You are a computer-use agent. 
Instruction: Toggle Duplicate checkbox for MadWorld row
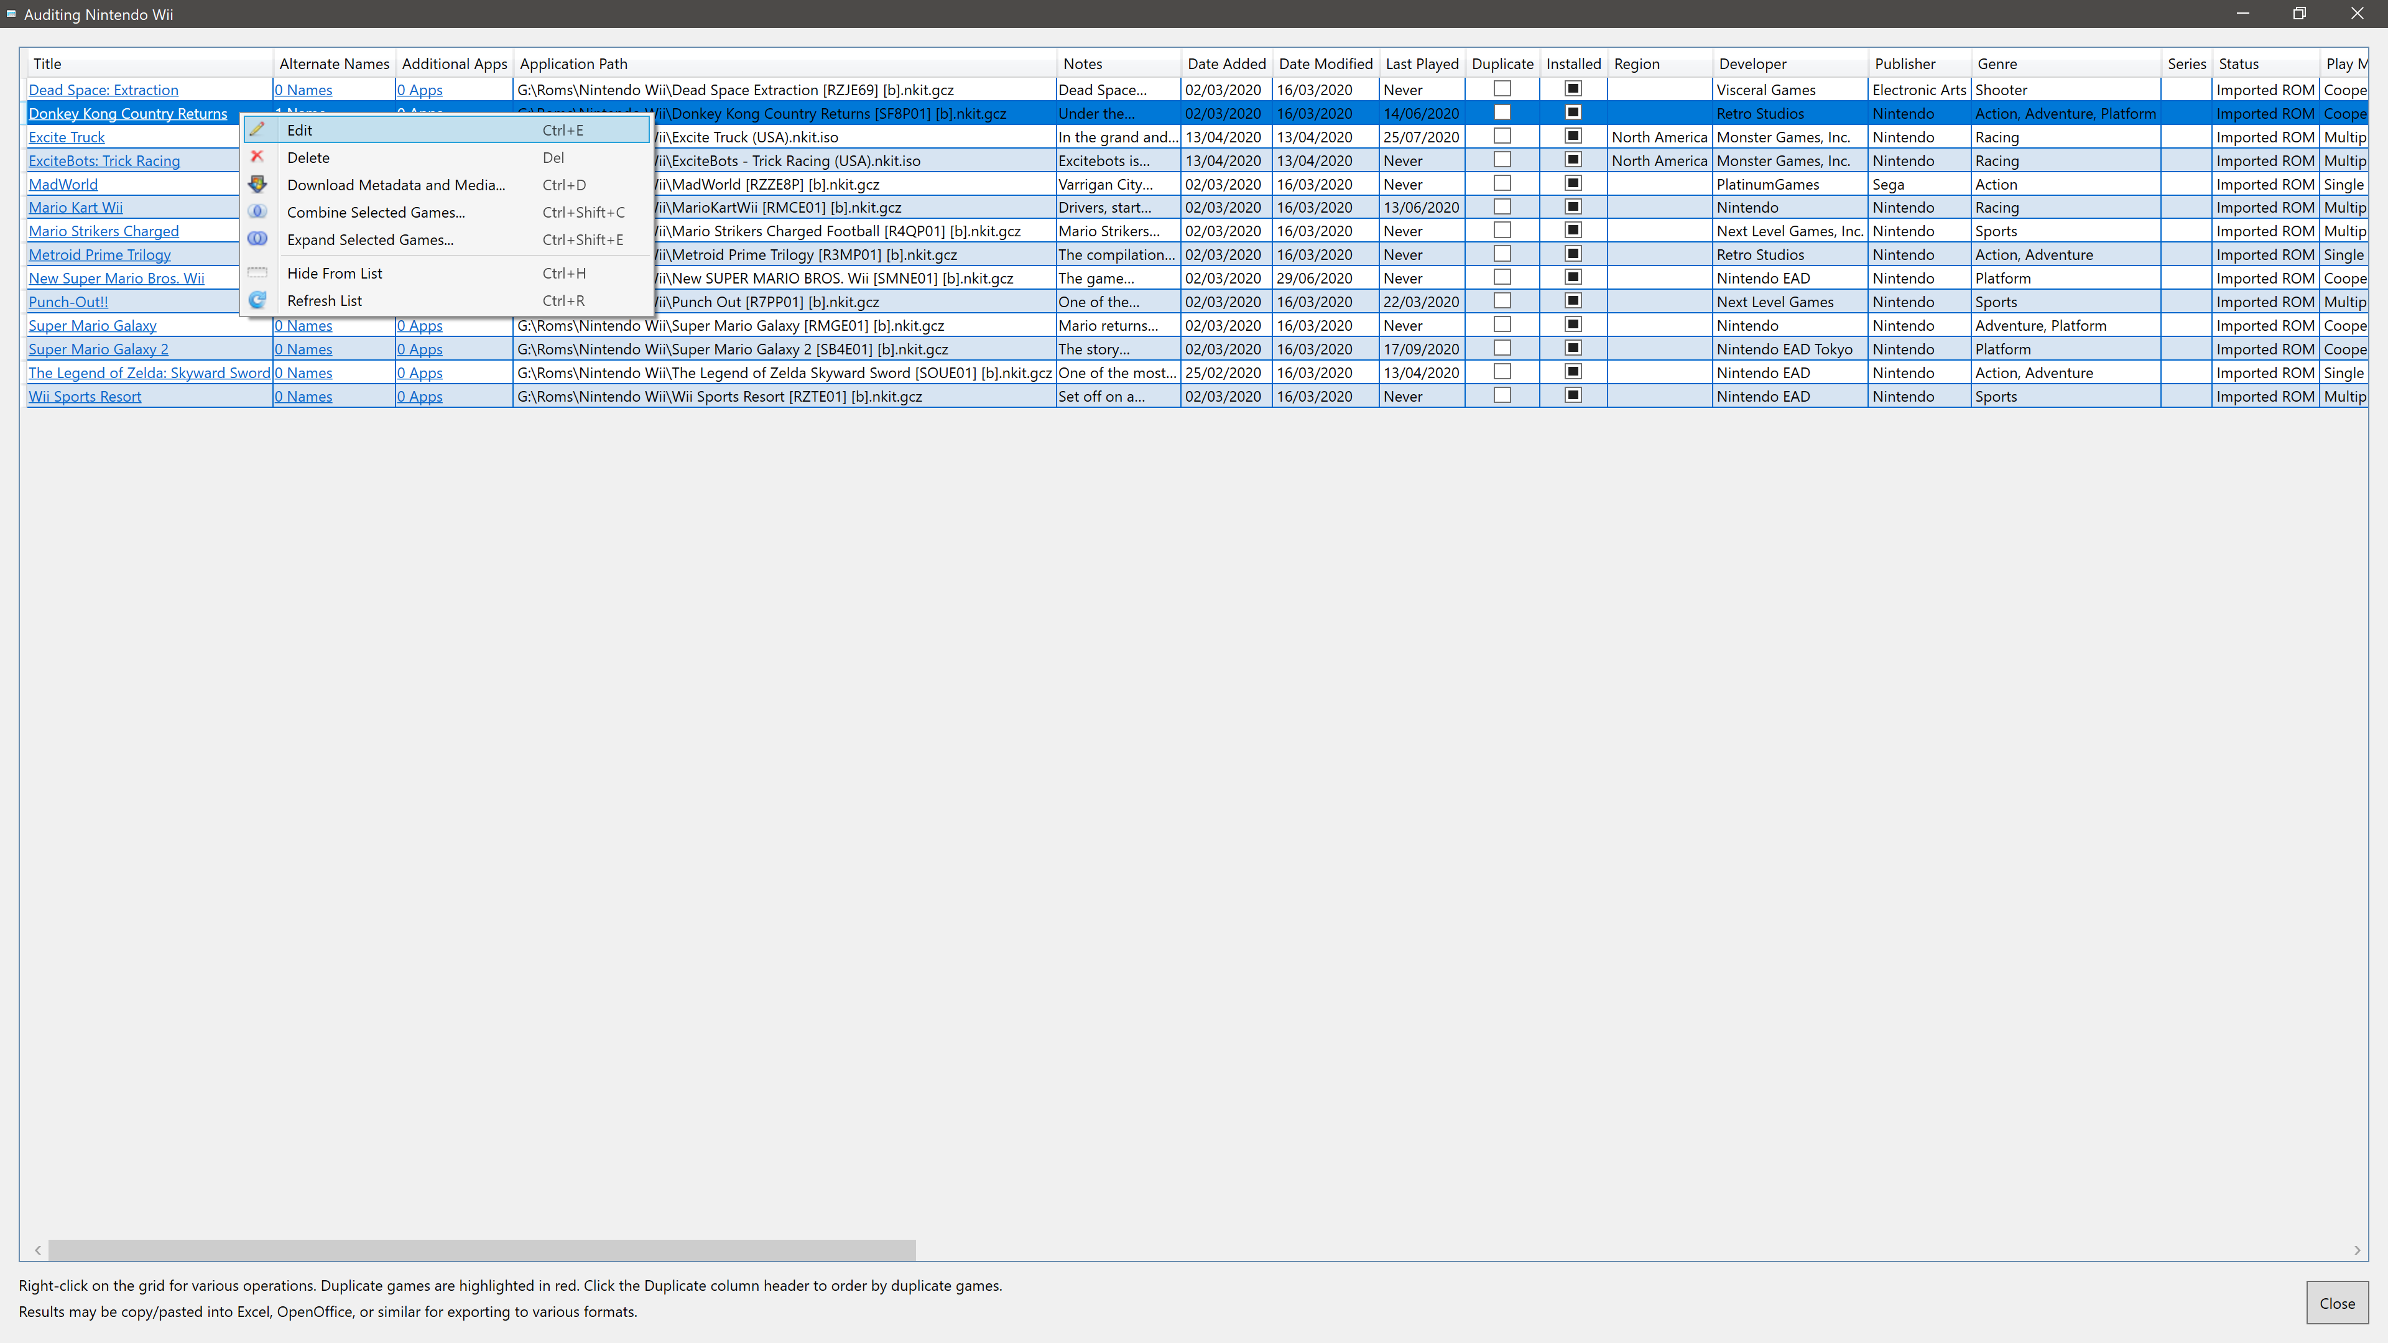click(1502, 183)
